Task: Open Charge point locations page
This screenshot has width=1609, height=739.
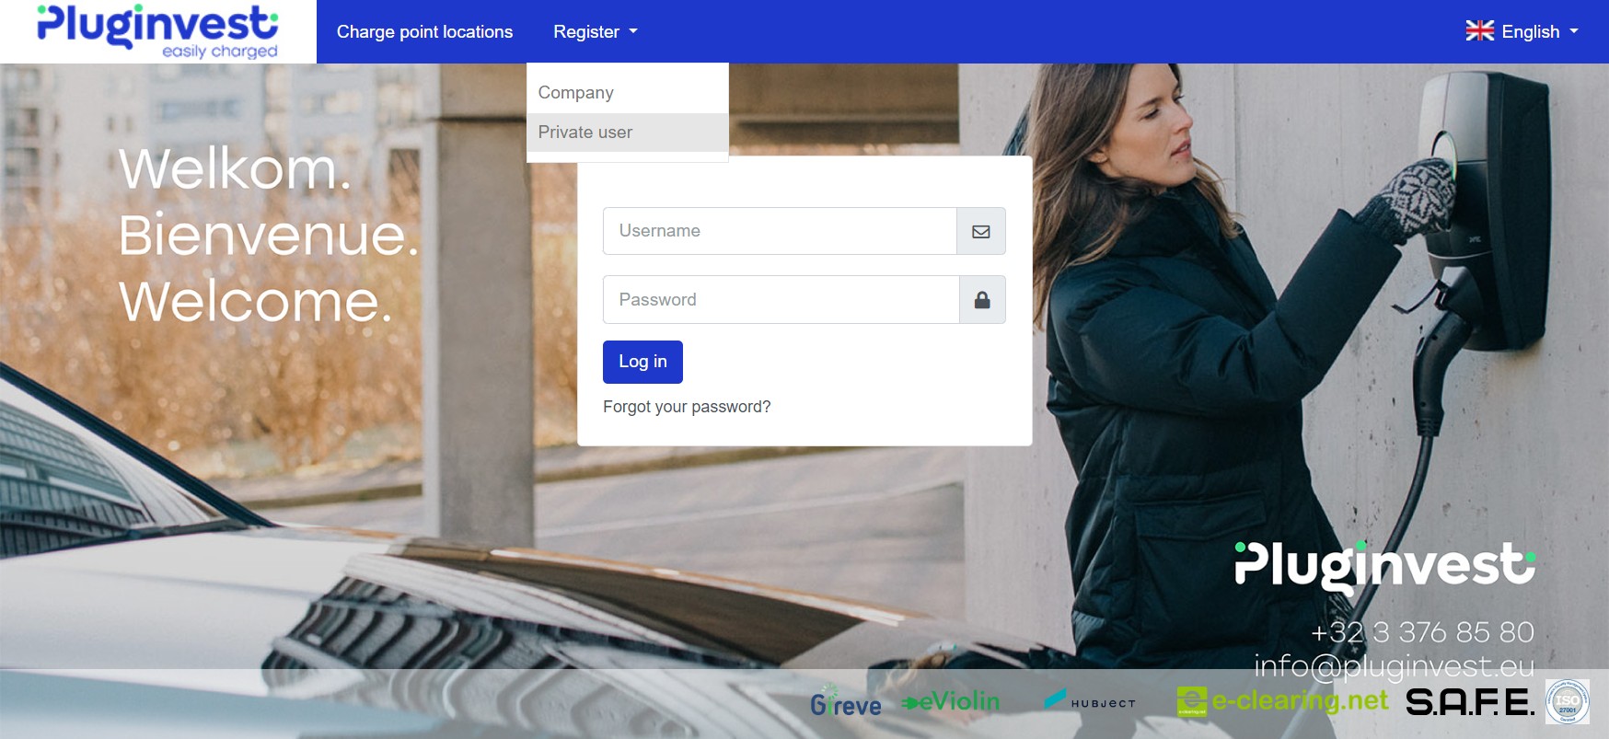Action: [424, 31]
